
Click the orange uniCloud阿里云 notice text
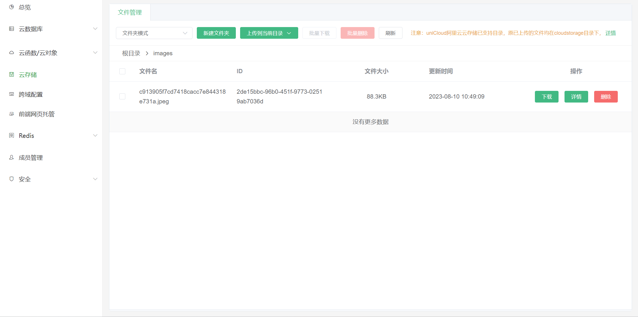coord(506,33)
